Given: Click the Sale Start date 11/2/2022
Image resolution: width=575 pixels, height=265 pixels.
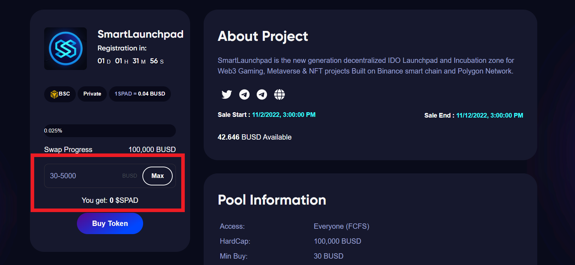Looking at the screenshot, I should click(284, 115).
